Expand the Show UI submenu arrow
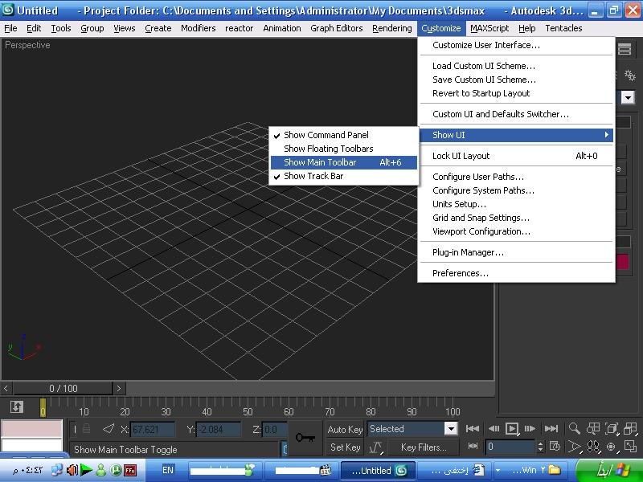The height and width of the screenshot is (482, 643). [x=607, y=134]
